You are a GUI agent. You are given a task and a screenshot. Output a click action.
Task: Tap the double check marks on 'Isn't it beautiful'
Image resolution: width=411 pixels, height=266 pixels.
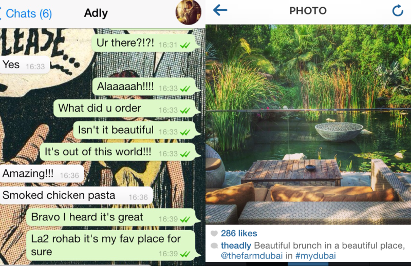pos(185,132)
